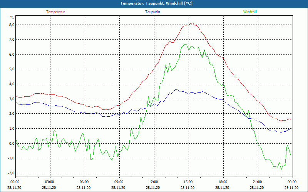308x192 pixels.
Task: Click the 1,0 y-axis value
Action: (x=12, y=128)
